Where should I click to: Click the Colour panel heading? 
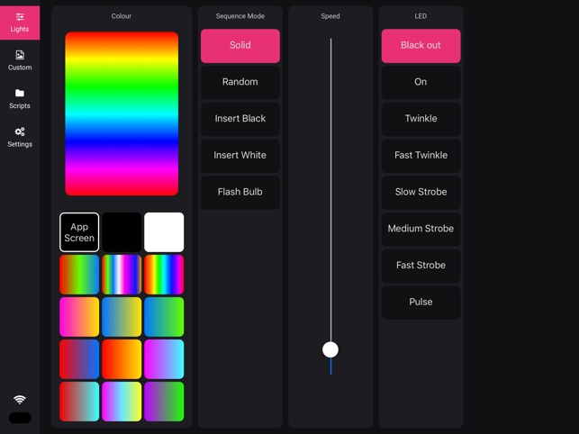tap(122, 16)
